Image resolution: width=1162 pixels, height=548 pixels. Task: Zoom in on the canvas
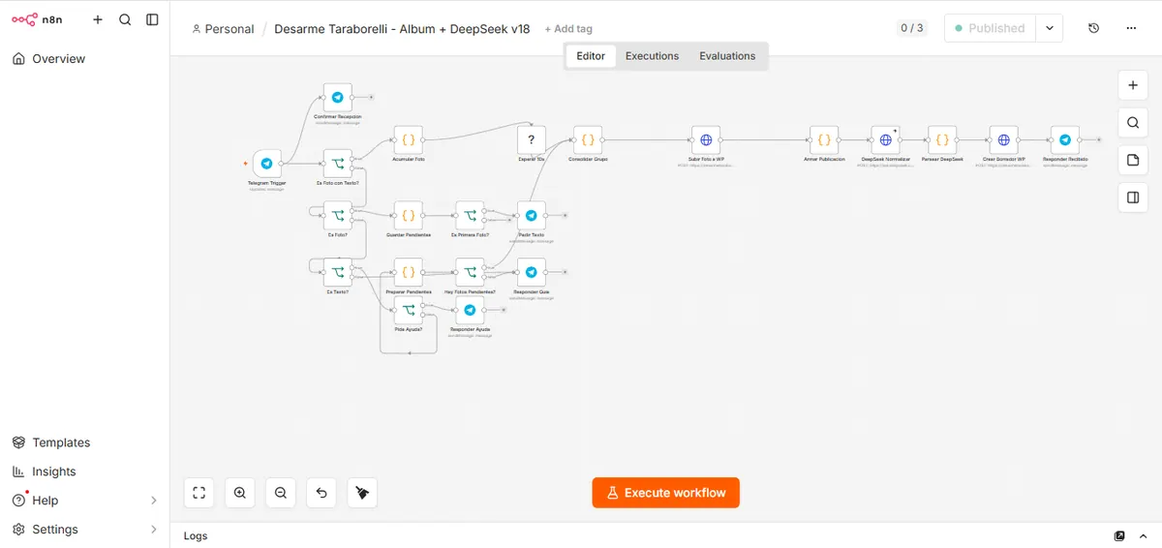(x=239, y=493)
